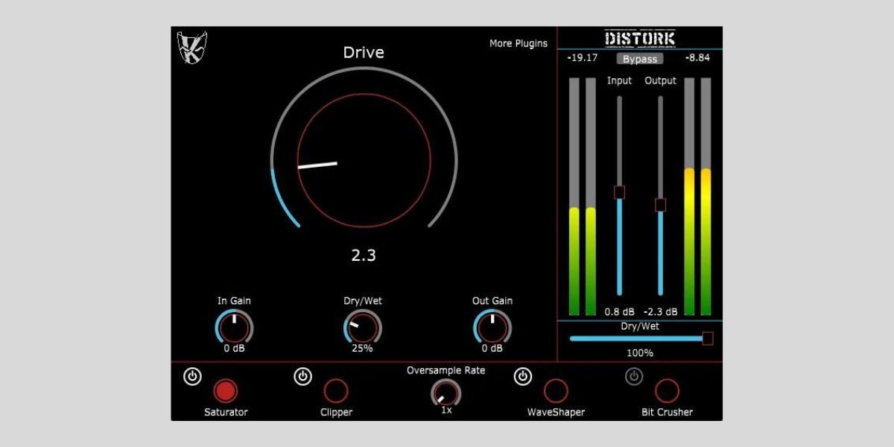Toggle the Bypass button
Image resolution: width=894 pixels, height=447 pixels.
640,59
